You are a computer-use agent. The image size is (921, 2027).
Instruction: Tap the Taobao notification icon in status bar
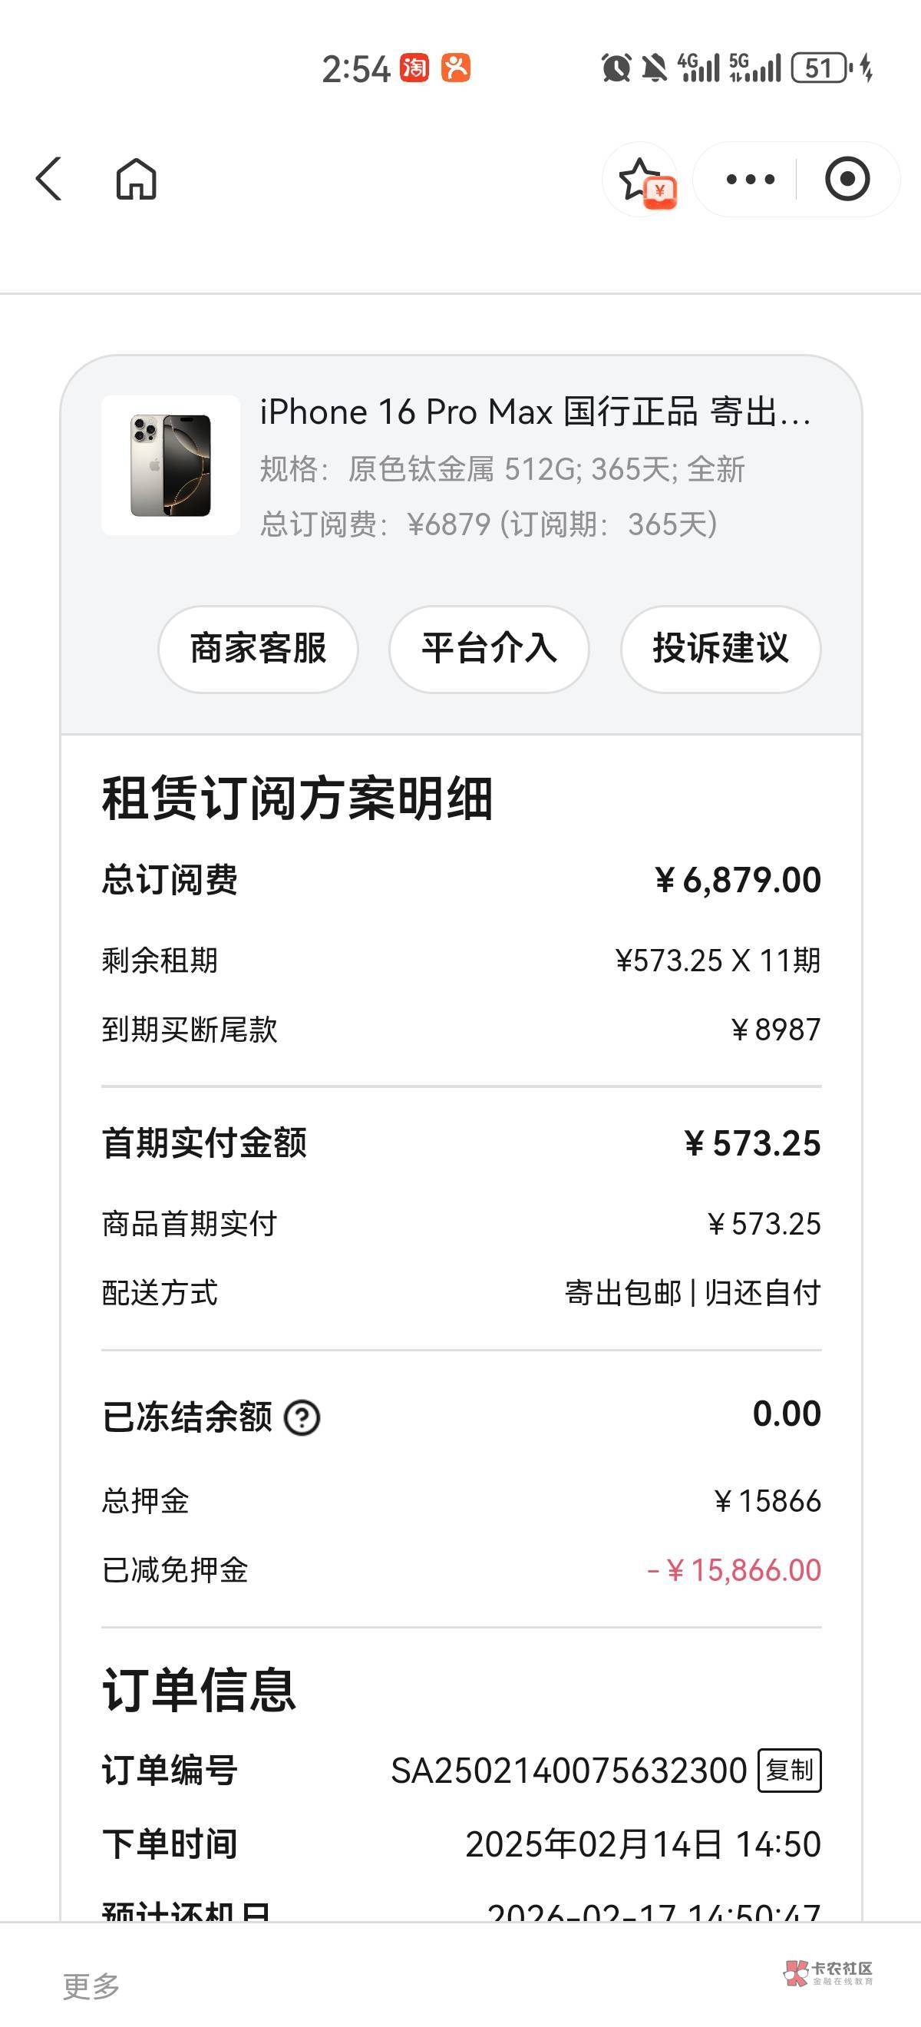point(414,68)
